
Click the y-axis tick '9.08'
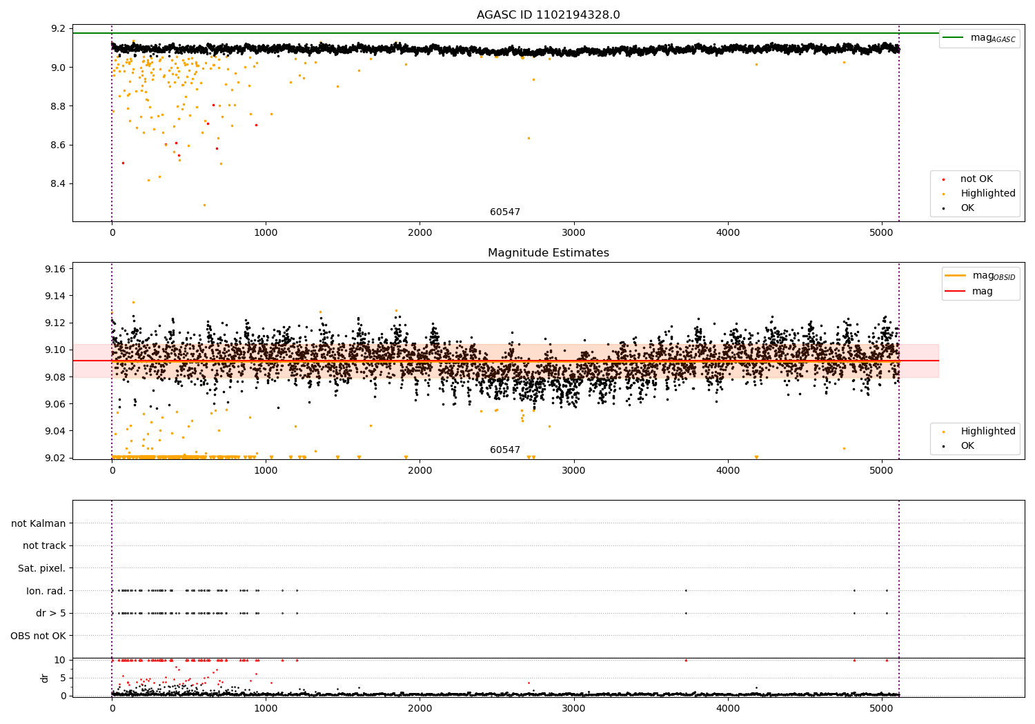(56, 377)
